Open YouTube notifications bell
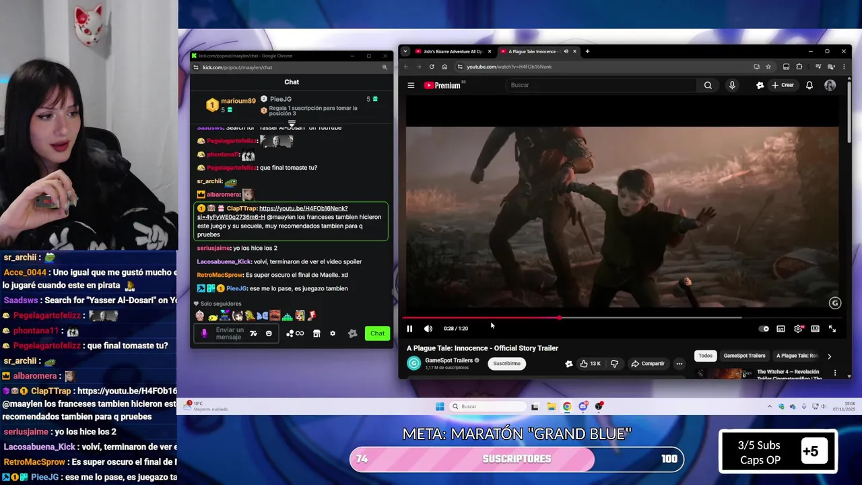Screen dimensions: 862x485 pyautogui.click(x=809, y=85)
